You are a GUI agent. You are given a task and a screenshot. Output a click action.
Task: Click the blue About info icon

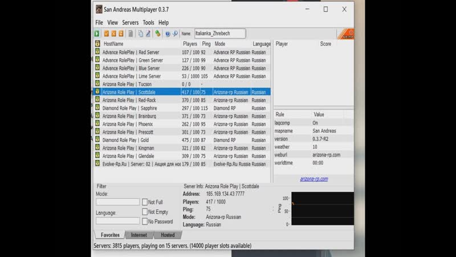pos(175,34)
